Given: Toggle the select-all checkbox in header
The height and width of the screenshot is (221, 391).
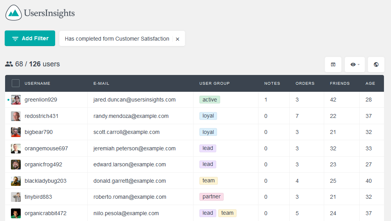Looking at the screenshot, I should (16, 83).
